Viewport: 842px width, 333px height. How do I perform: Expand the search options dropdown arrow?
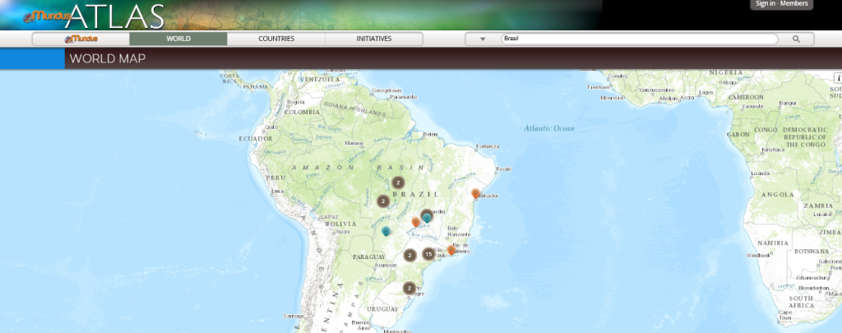pos(483,39)
